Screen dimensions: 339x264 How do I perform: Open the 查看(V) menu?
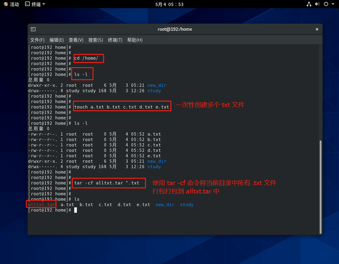pyautogui.click(x=76, y=40)
